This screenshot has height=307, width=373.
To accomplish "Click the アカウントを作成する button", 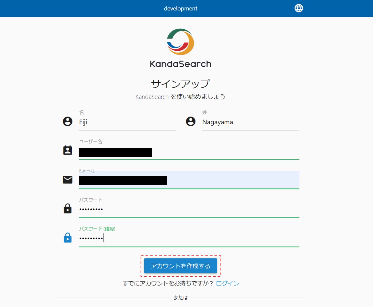I will tap(180, 266).
